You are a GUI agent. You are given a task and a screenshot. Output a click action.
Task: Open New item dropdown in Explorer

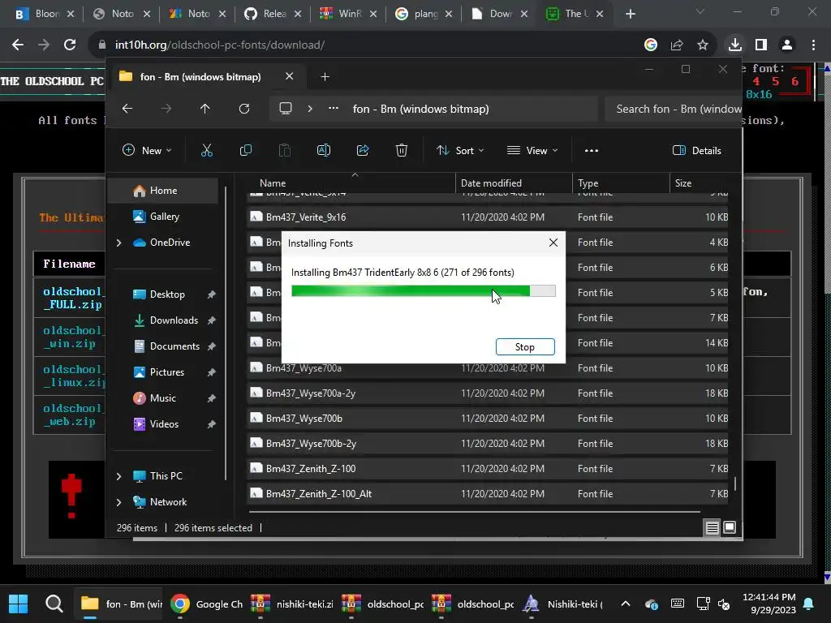pyautogui.click(x=148, y=150)
